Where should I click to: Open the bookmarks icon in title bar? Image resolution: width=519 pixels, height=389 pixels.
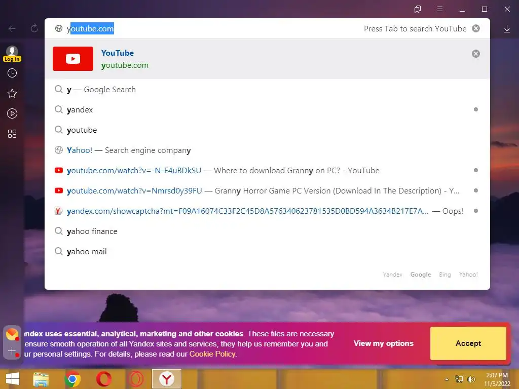click(418, 9)
